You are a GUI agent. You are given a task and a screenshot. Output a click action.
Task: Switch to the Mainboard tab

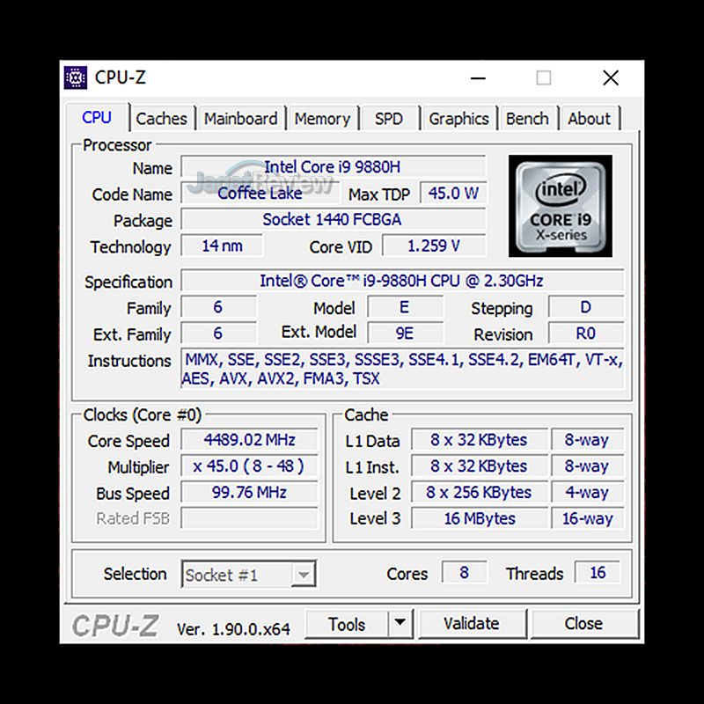point(240,119)
